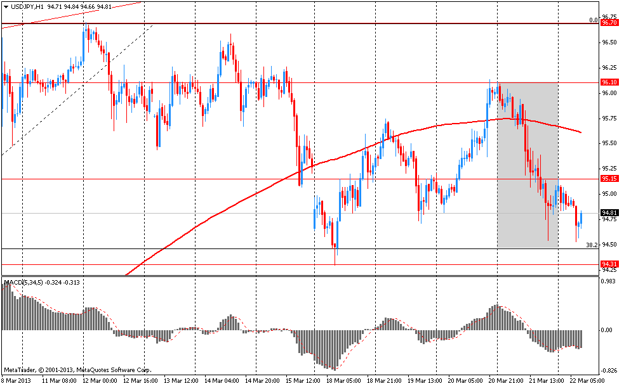Click the 18 Mar 05:00 time label

pos(343,380)
